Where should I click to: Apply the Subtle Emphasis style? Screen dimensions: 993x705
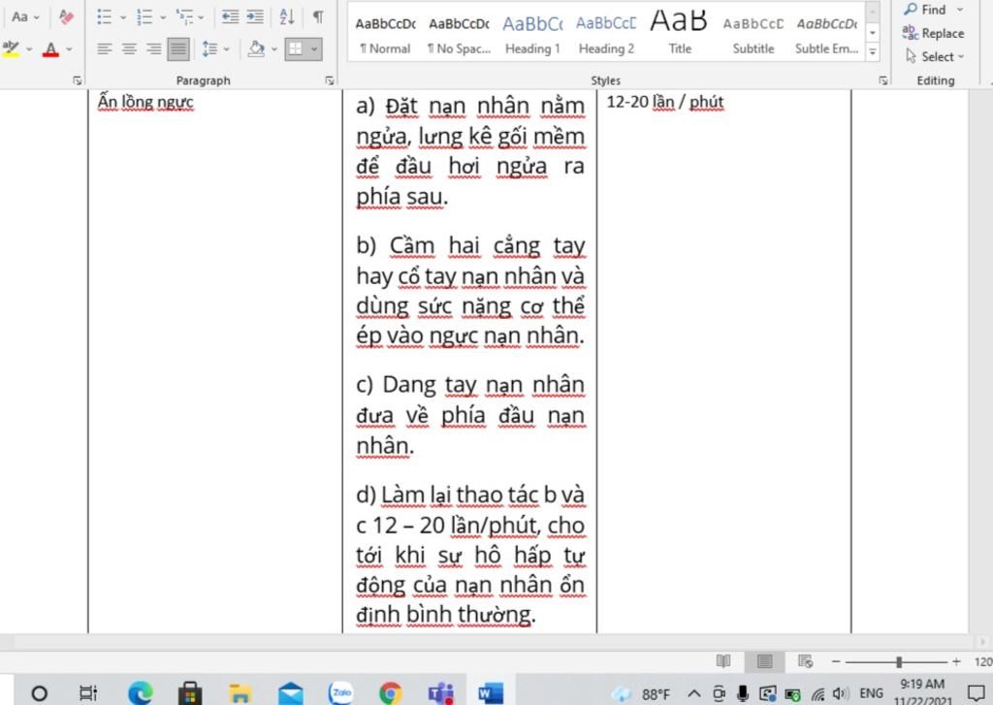coord(826,35)
